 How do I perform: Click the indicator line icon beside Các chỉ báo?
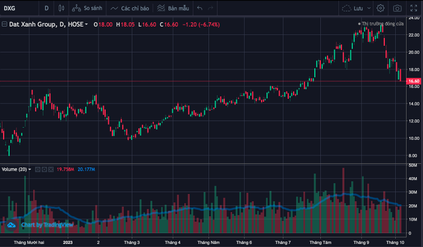tap(114, 8)
